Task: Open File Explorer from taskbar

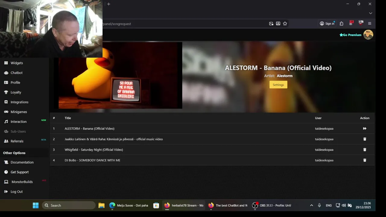Action: click(101, 205)
